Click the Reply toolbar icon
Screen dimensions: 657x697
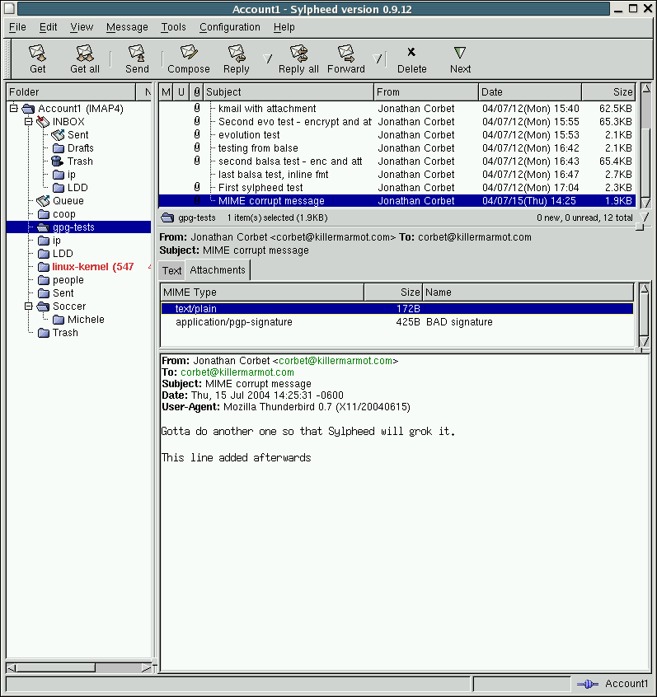(x=237, y=53)
